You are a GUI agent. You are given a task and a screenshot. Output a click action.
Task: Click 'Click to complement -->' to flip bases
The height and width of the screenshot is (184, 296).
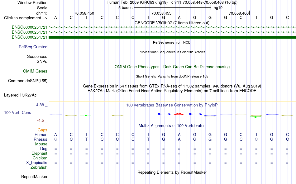[x=26, y=18]
